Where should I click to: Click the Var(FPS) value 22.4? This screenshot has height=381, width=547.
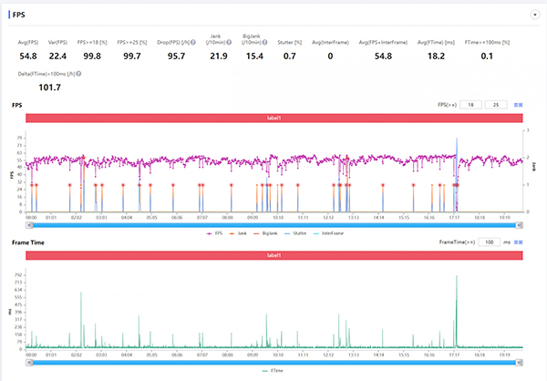click(57, 57)
